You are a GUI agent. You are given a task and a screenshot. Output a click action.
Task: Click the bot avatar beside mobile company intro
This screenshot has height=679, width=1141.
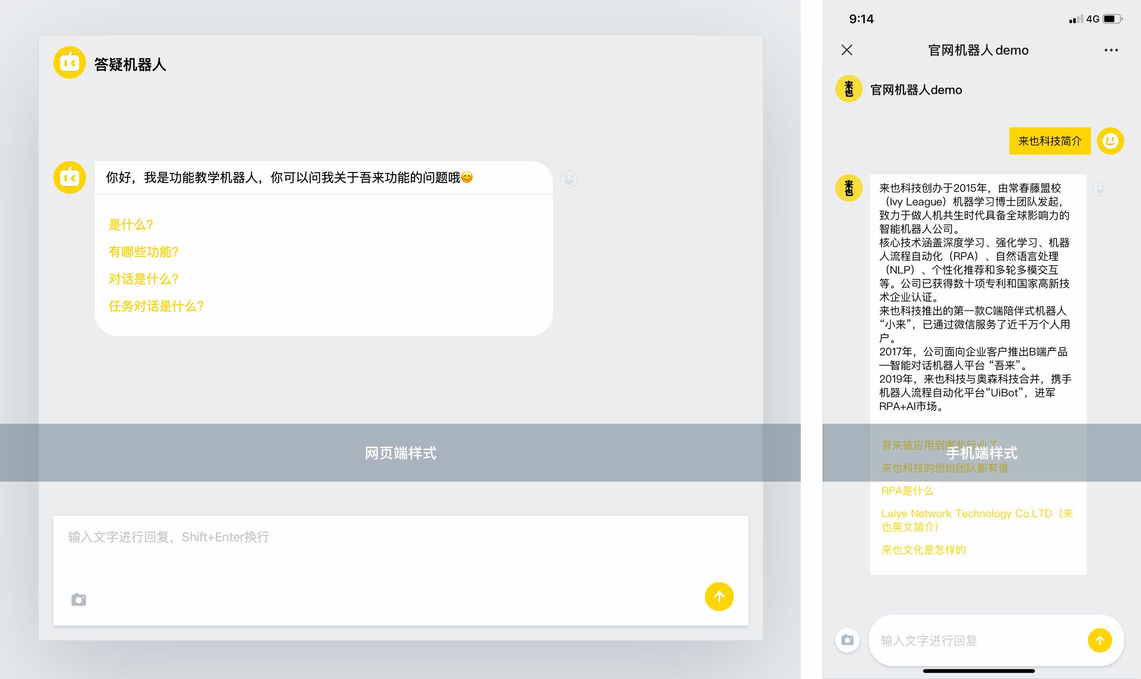coord(849,188)
